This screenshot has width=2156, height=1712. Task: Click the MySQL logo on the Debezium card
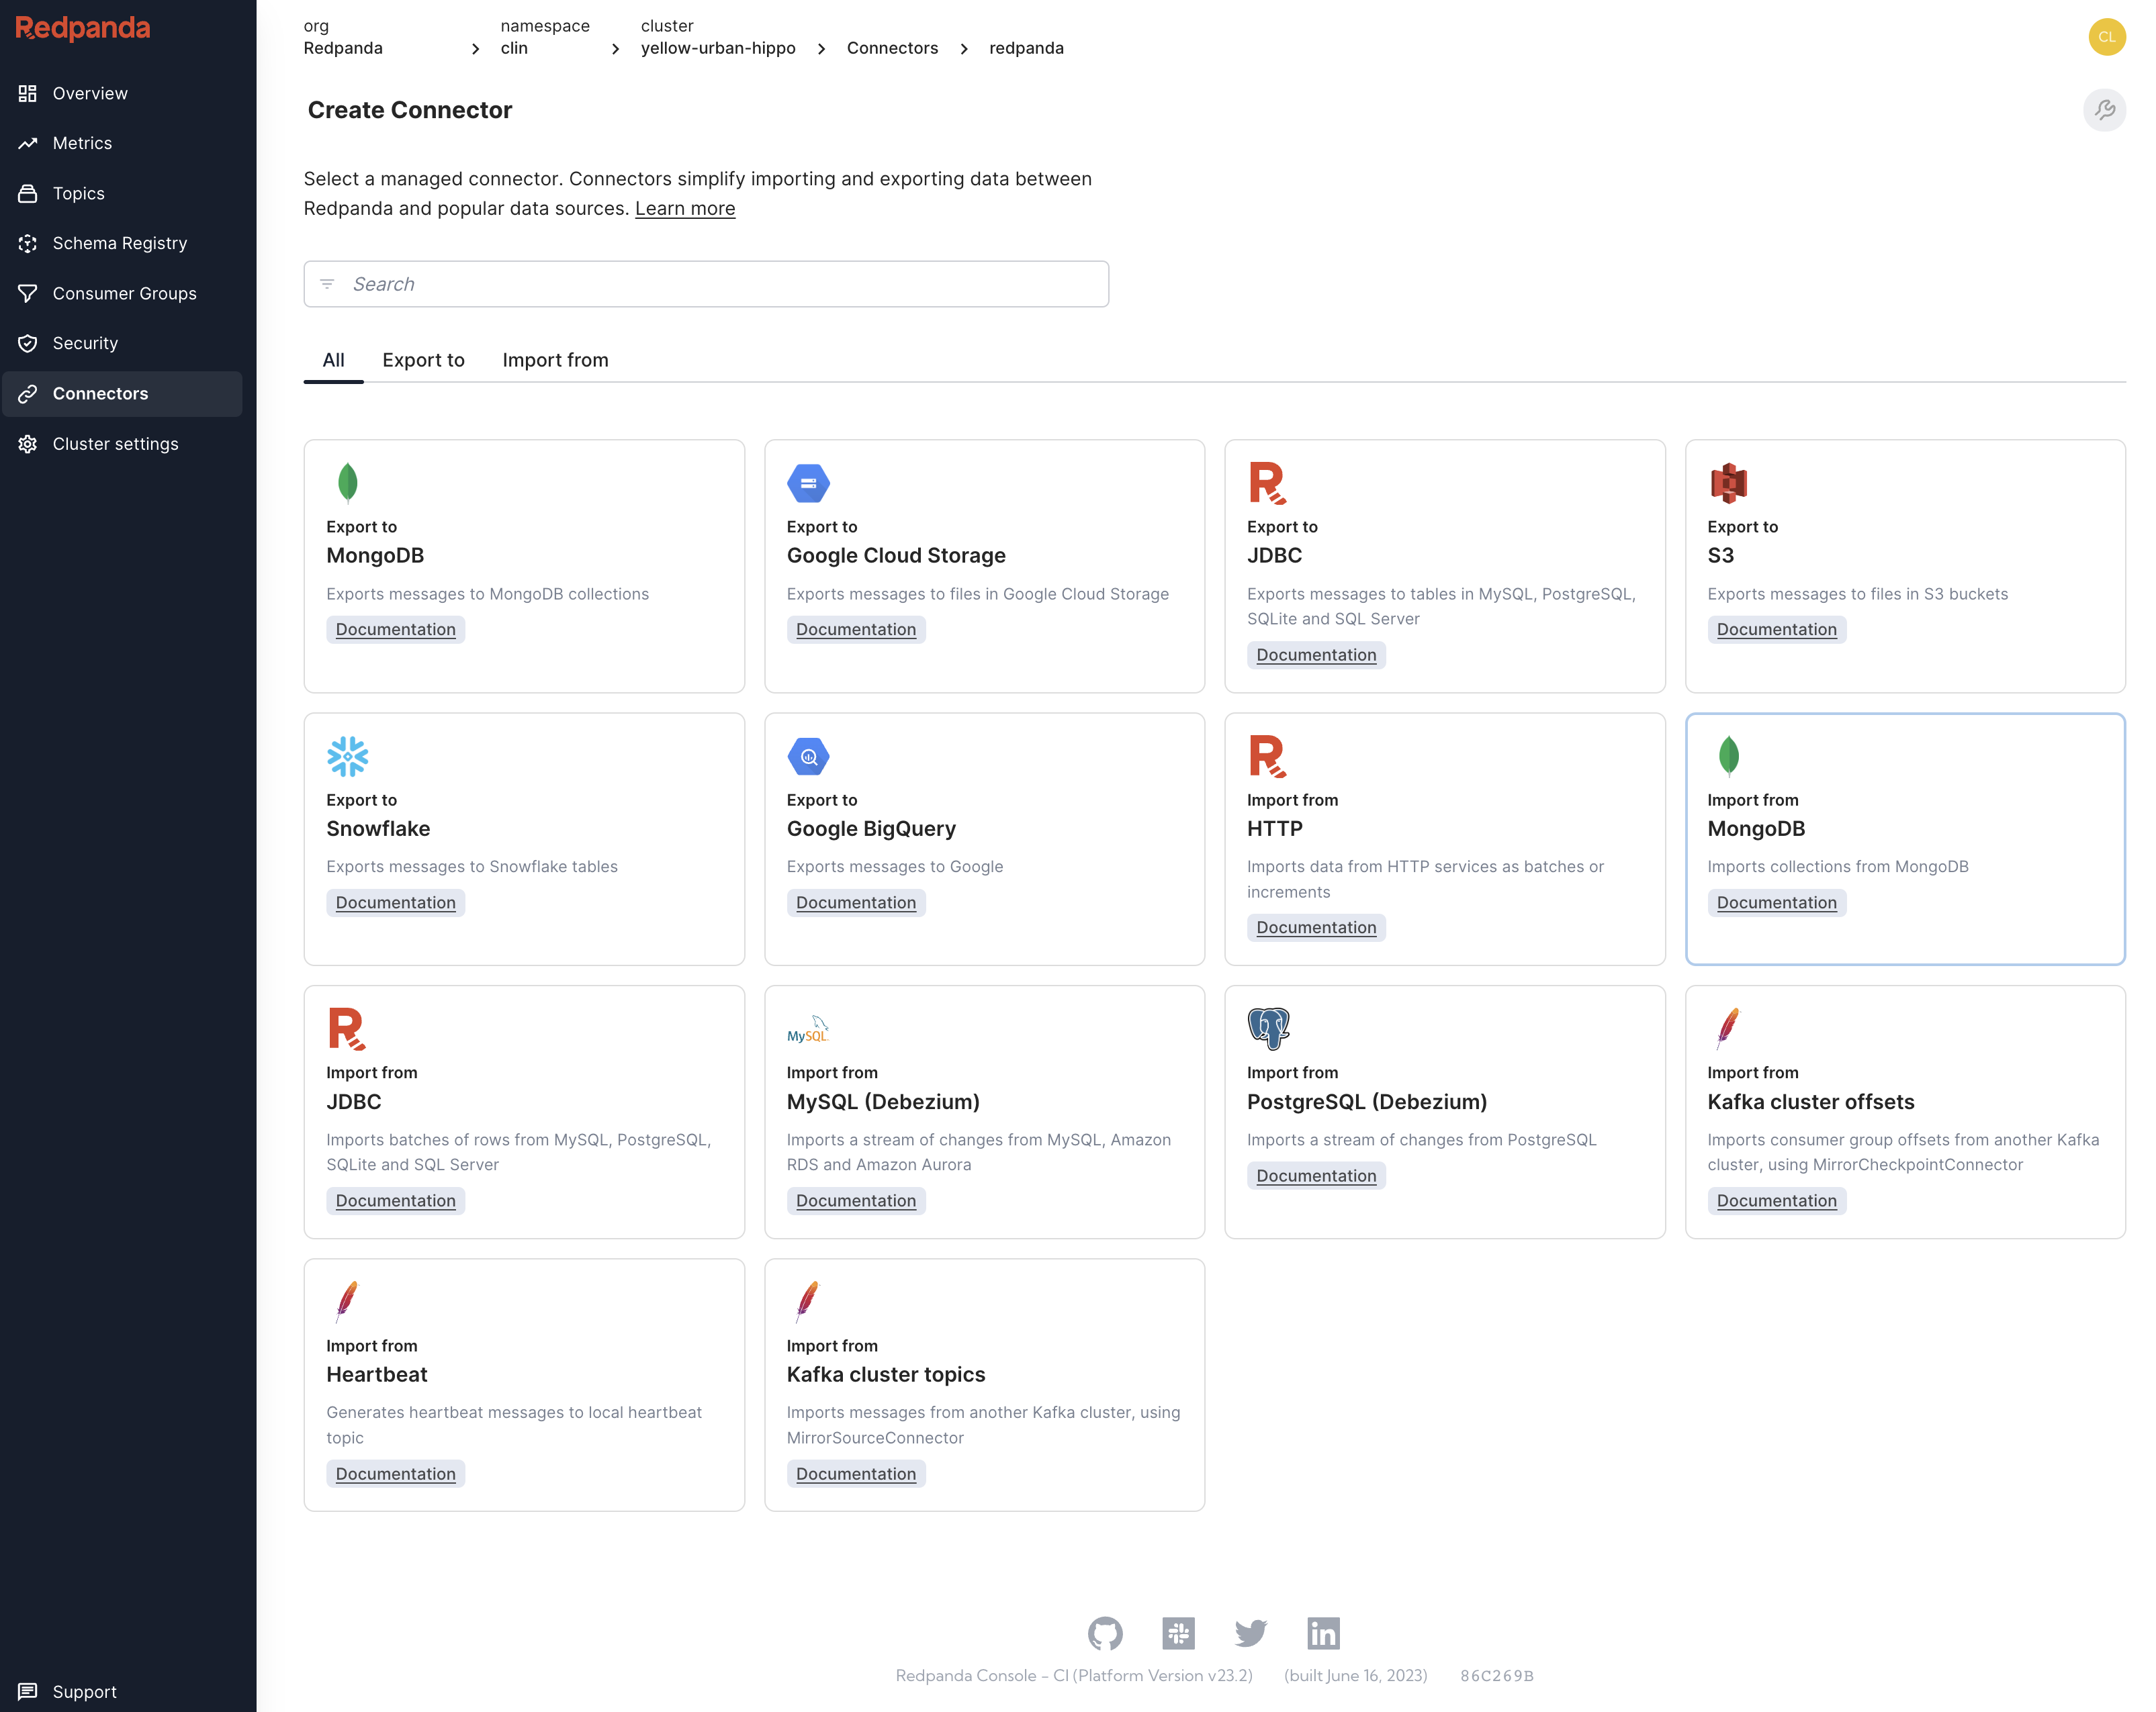(808, 1029)
